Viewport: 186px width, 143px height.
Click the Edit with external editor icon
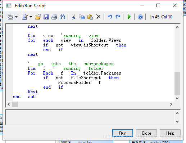(x=25, y=17)
